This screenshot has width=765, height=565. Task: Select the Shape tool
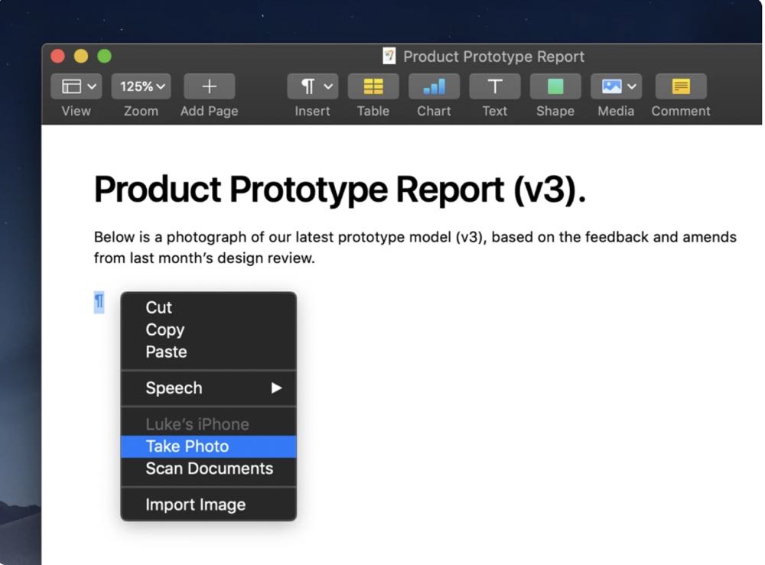coord(555,86)
